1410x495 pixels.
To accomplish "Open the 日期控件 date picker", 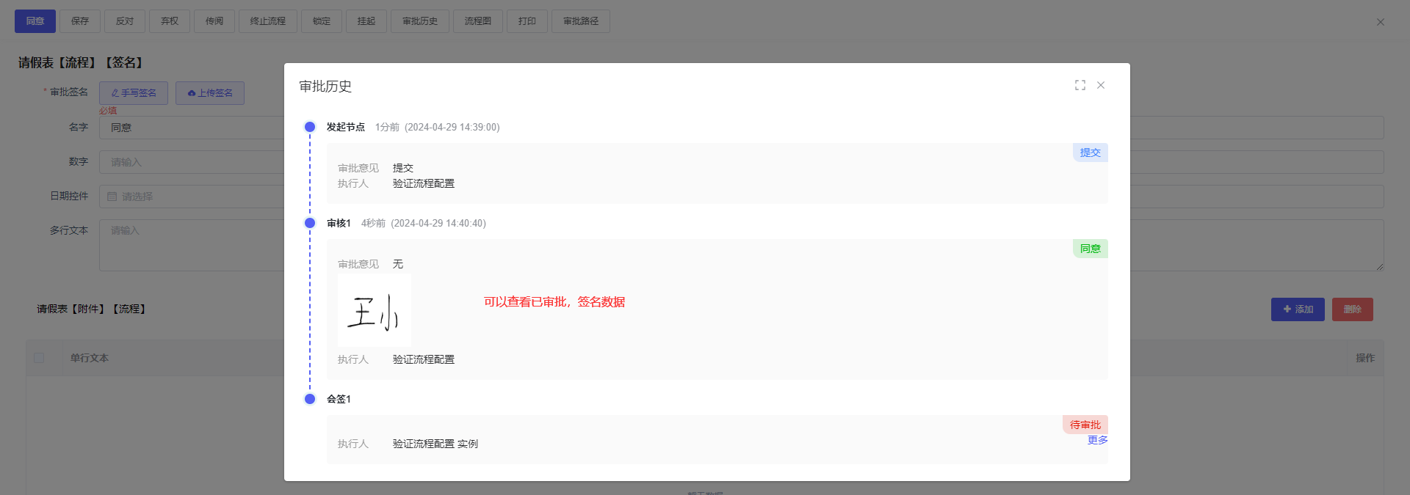I will [x=191, y=197].
